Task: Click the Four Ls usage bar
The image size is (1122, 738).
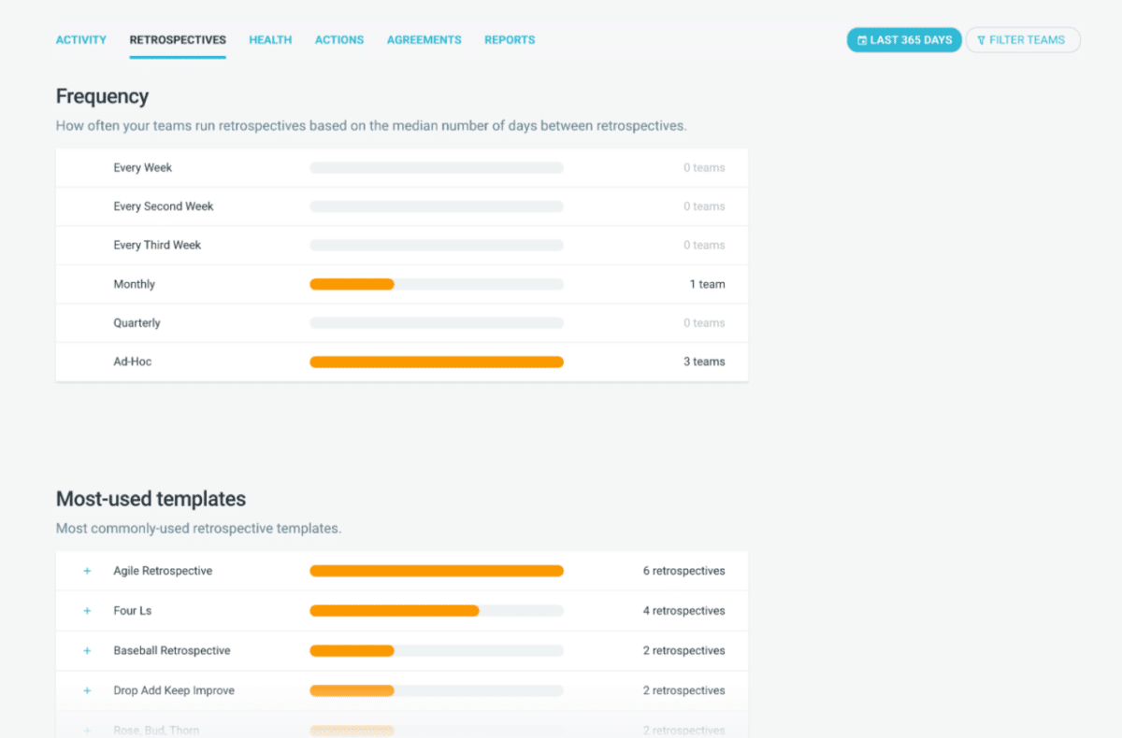Action: pos(436,611)
